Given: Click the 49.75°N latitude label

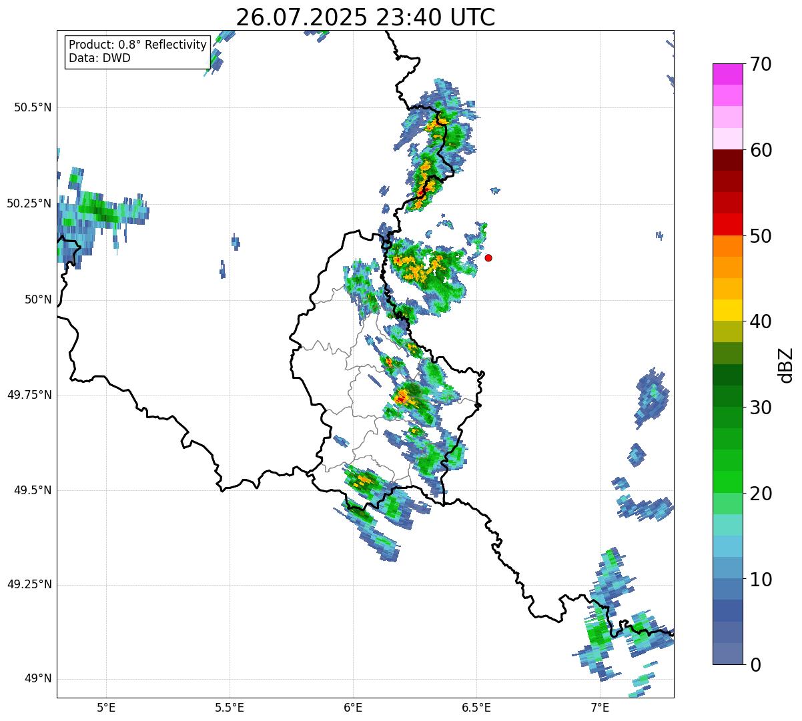Looking at the screenshot, I should (29, 395).
